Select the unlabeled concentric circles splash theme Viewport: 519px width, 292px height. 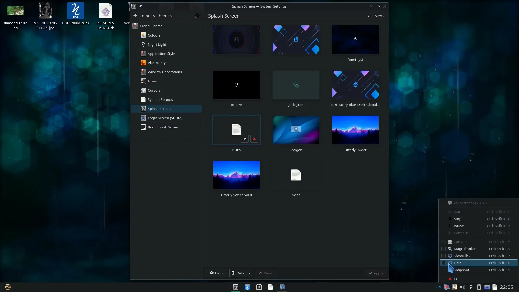point(236,39)
